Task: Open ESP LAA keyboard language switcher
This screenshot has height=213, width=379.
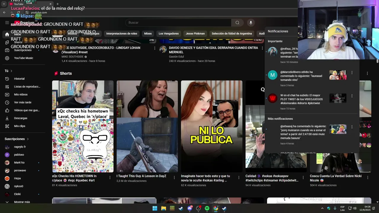Action: [342, 208]
